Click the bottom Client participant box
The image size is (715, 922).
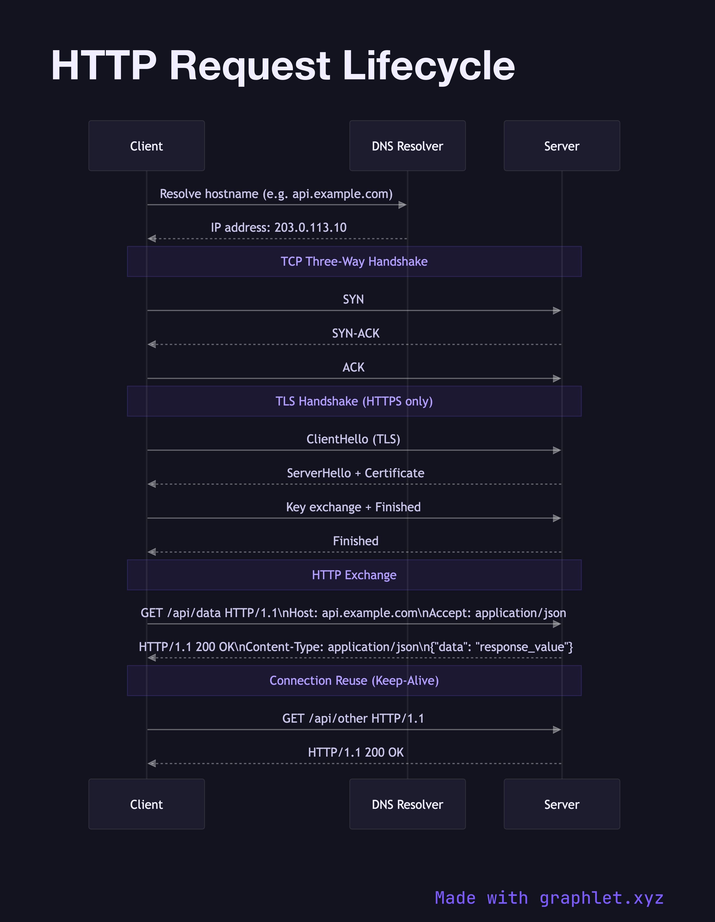pos(146,804)
